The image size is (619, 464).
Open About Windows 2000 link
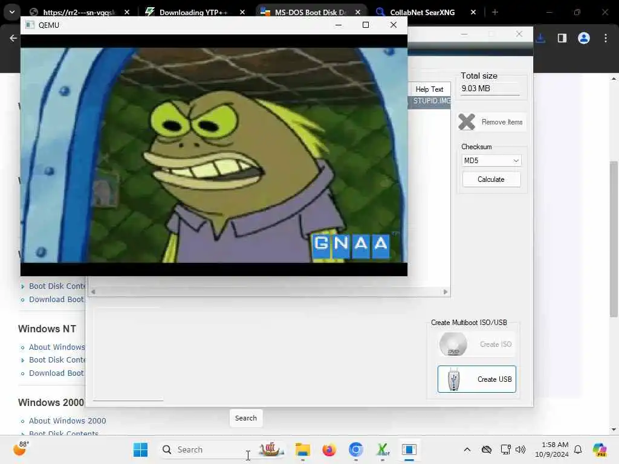click(68, 420)
